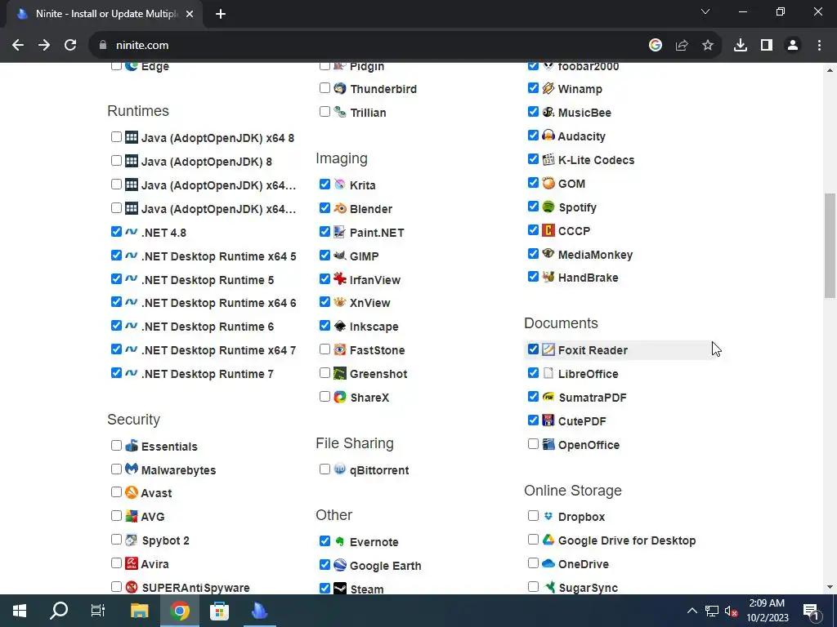Click the ShareX icon

pyautogui.click(x=340, y=398)
